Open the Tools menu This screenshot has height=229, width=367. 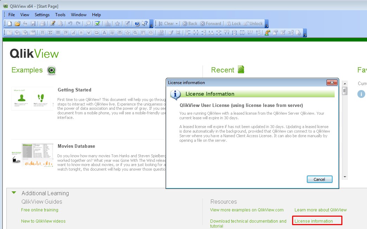click(60, 15)
